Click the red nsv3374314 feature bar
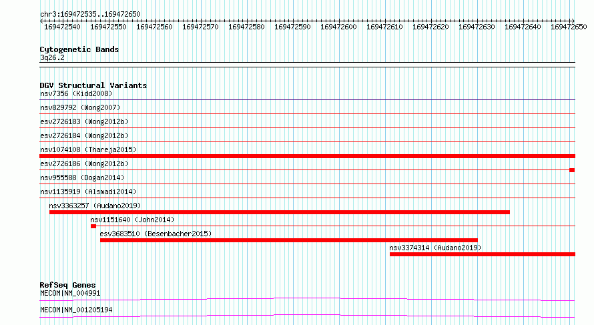 click(x=483, y=254)
